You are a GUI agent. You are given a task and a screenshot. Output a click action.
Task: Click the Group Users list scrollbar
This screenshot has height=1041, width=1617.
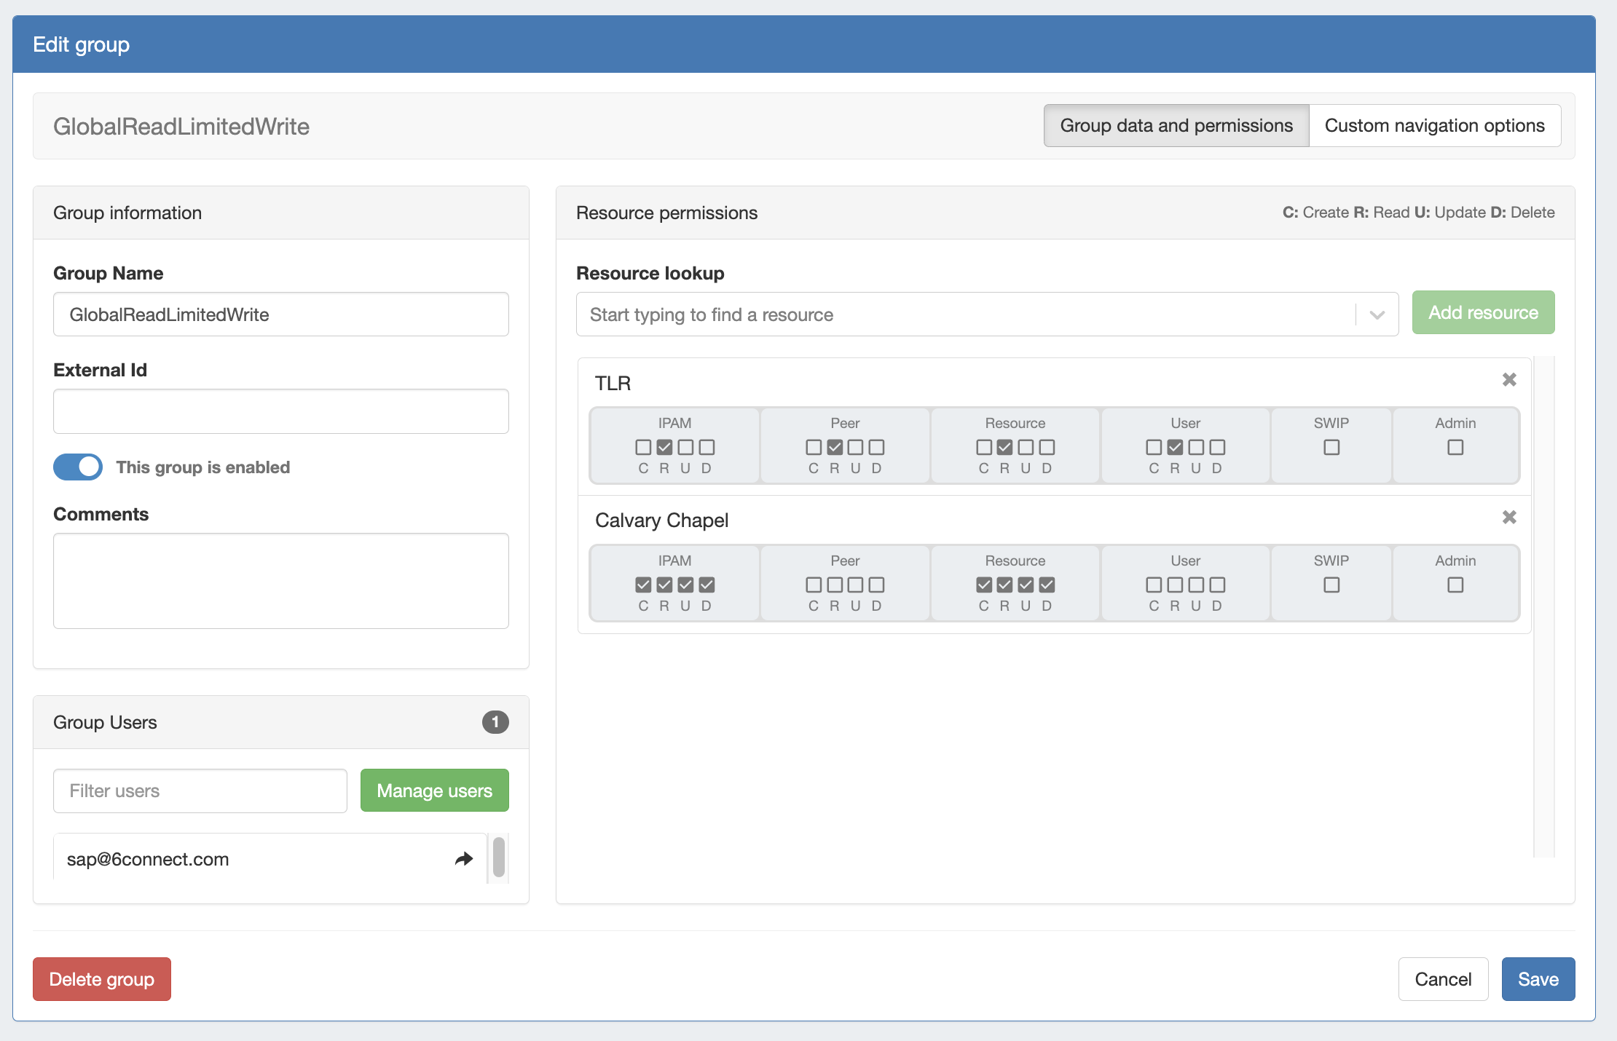pyautogui.click(x=499, y=858)
